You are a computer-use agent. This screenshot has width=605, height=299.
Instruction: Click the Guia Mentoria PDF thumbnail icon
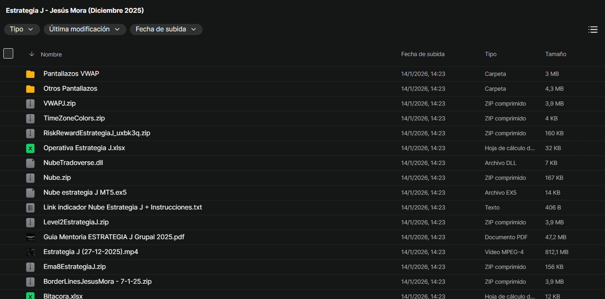point(30,238)
